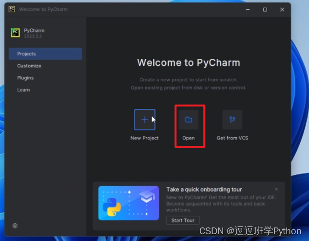Switch to the Customize tab
309x241 pixels.
[x=45, y=66]
